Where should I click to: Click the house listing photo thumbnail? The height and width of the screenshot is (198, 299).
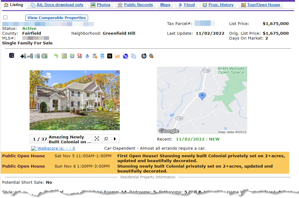coord(75,100)
